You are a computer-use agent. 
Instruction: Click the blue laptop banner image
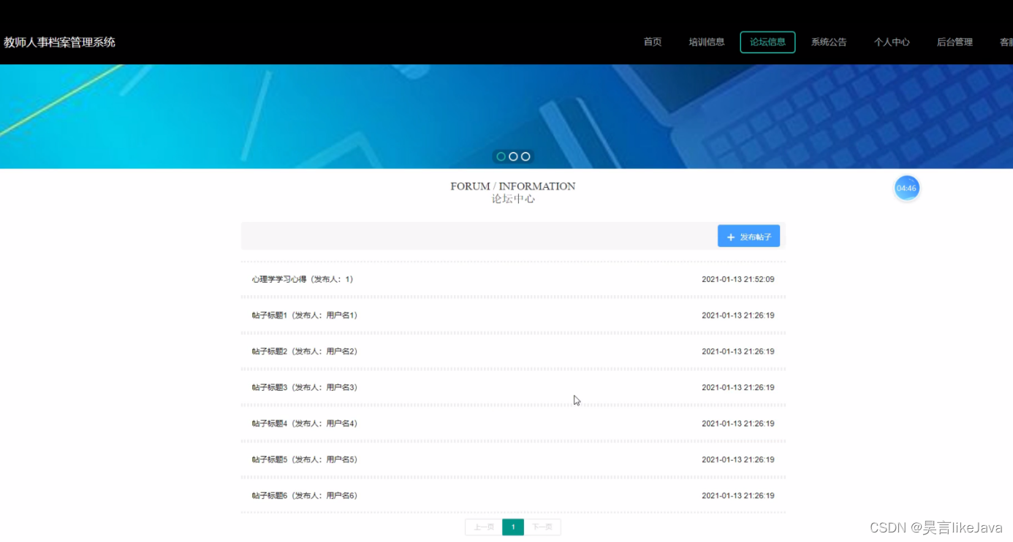(x=506, y=116)
